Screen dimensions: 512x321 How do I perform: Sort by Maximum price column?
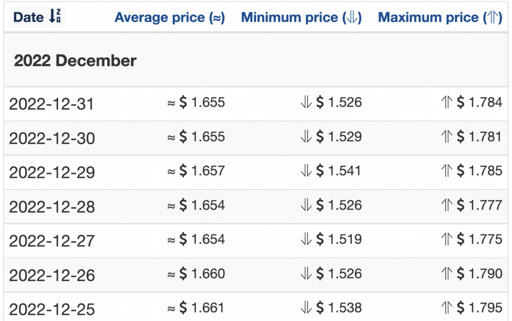click(440, 17)
